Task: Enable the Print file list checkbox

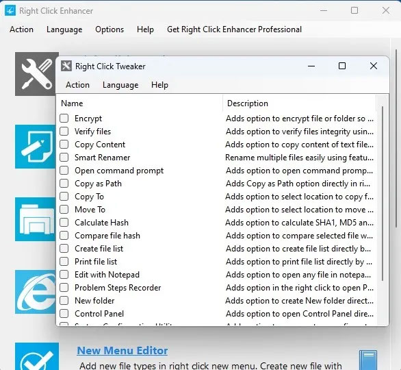Action: (x=64, y=262)
